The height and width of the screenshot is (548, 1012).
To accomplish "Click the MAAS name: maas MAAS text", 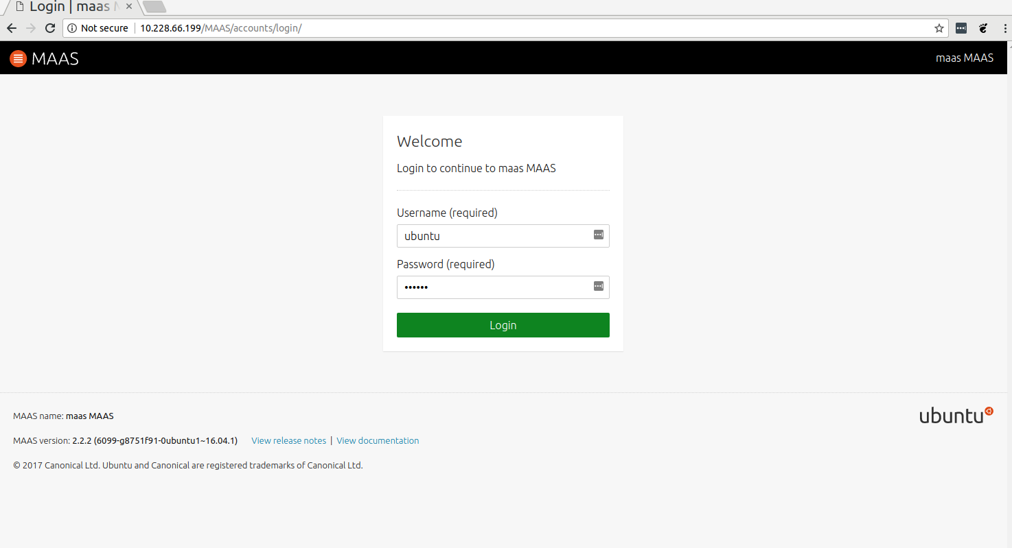I will click(x=63, y=416).
